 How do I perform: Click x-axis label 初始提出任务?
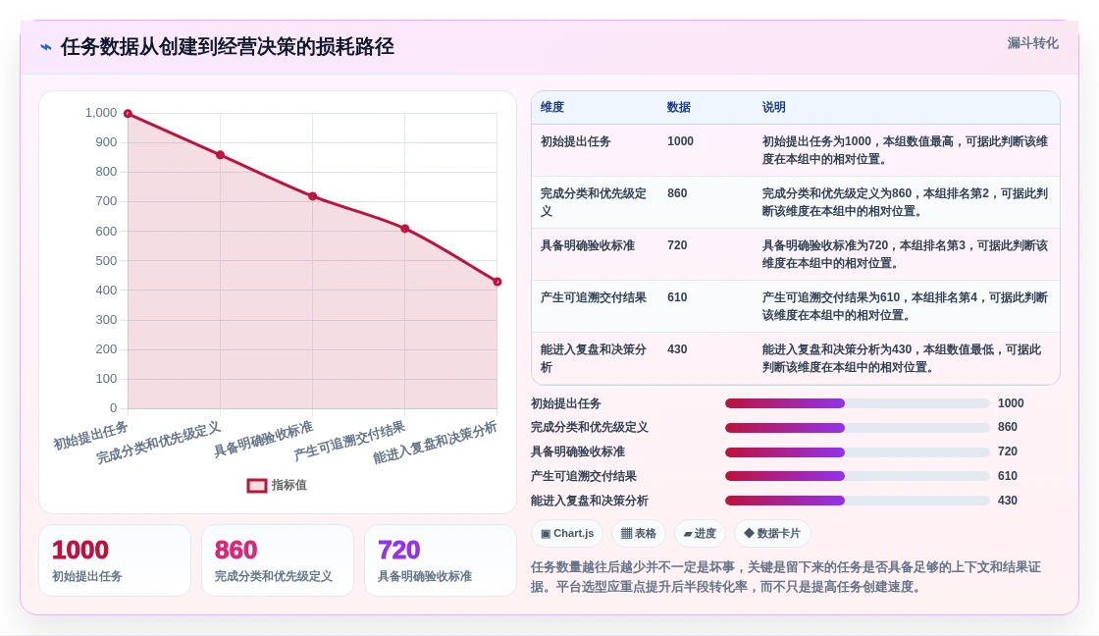click(91, 436)
